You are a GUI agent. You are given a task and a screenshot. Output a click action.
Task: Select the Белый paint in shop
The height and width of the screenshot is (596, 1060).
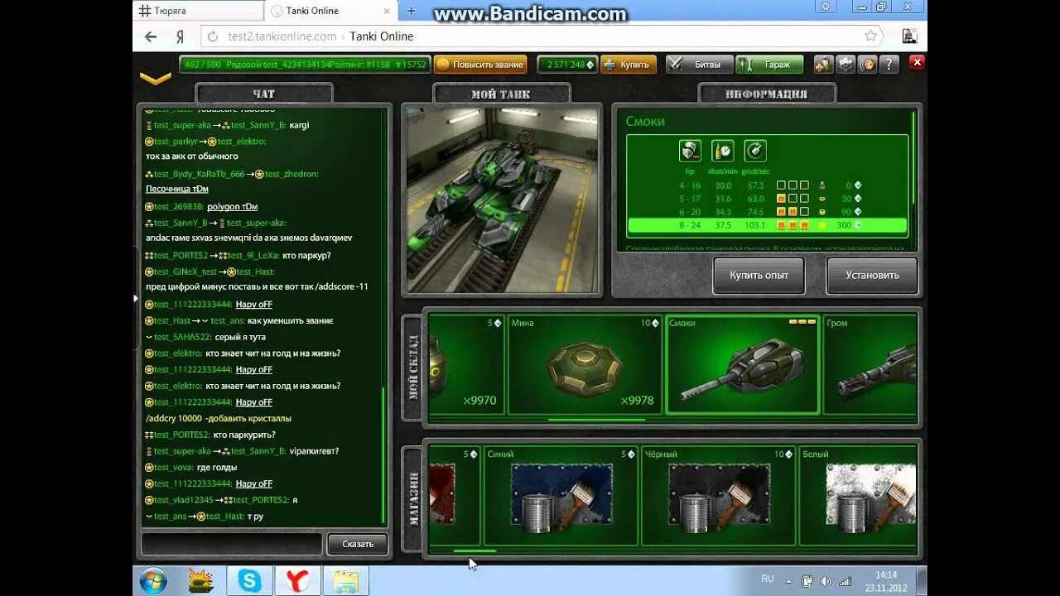click(859, 497)
